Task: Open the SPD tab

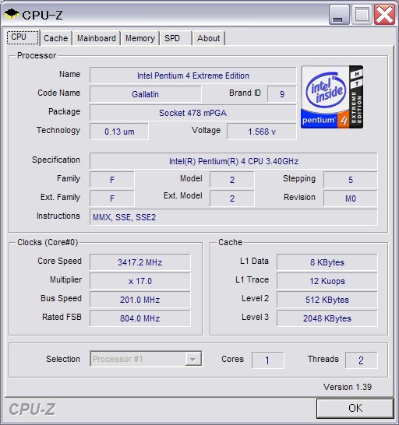Action: [x=175, y=38]
